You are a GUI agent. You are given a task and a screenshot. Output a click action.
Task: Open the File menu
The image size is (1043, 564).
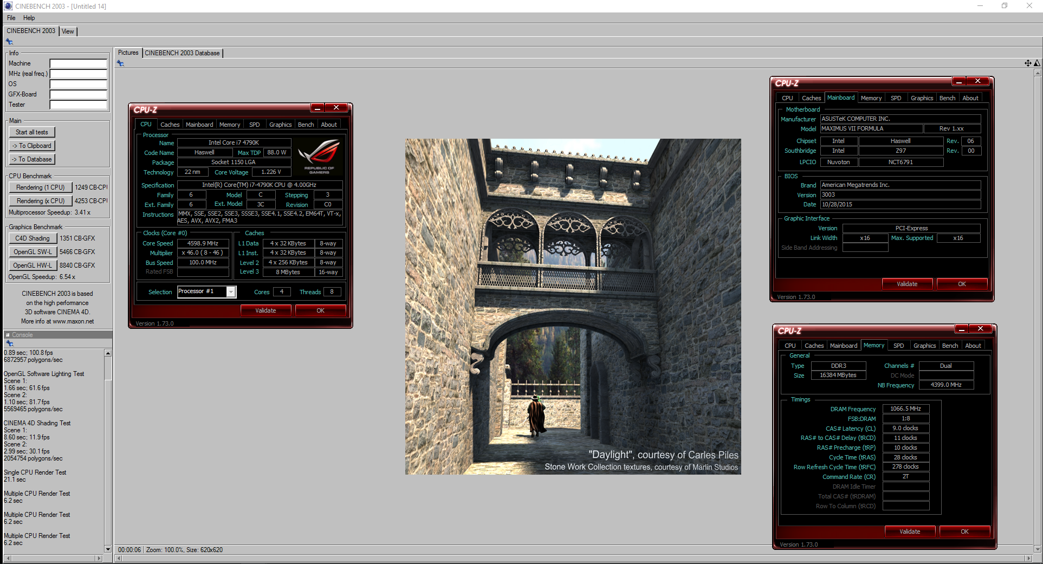click(x=11, y=18)
